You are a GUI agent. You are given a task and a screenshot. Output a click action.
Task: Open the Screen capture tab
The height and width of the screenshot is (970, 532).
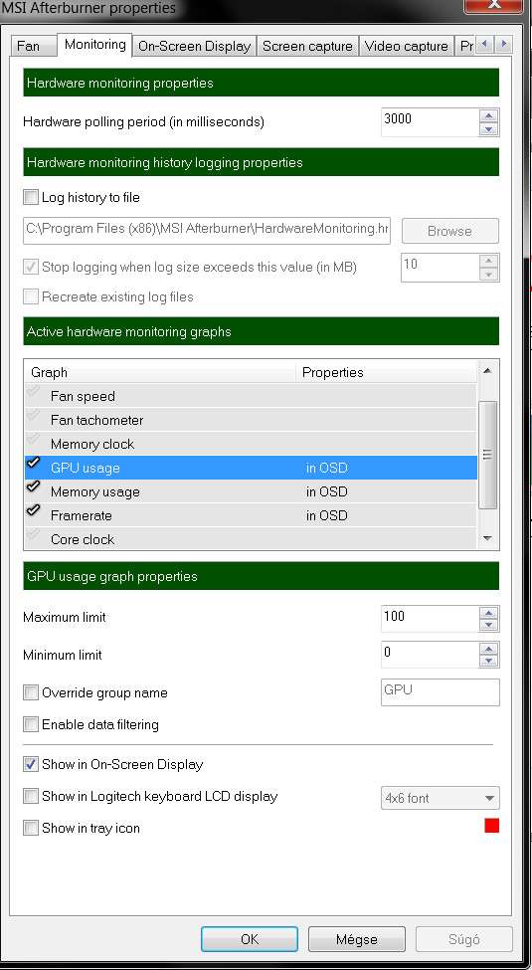(307, 47)
